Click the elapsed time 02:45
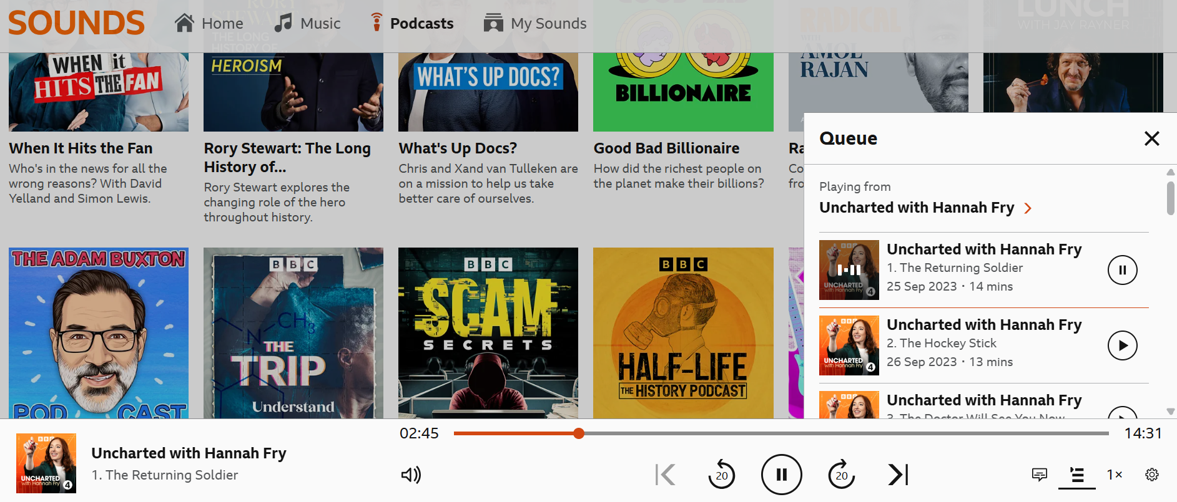1177x502 pixels. pos(419,433)
